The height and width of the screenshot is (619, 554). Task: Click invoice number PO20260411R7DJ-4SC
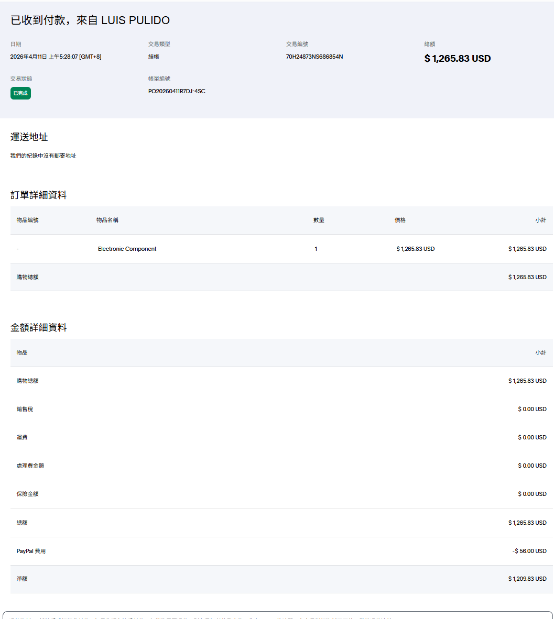177,91
